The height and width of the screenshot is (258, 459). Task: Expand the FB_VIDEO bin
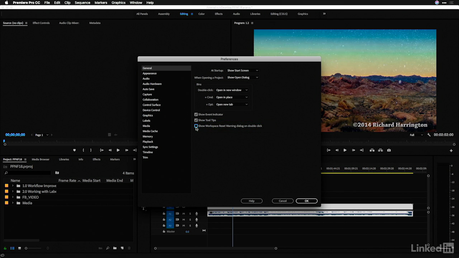(13, 197)
